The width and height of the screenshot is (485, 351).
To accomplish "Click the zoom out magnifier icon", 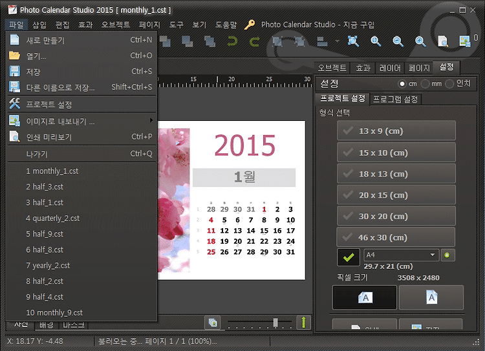I will point(398,41).
